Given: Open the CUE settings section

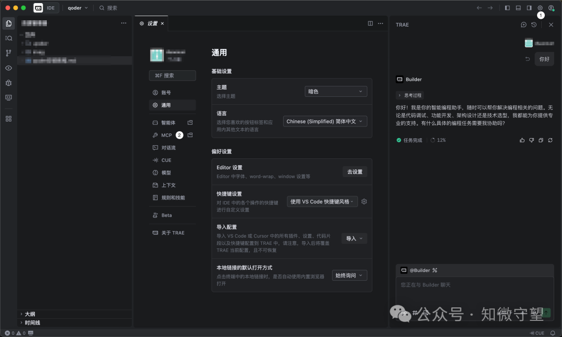Looking at the screenshot, I should pos(172,160).
